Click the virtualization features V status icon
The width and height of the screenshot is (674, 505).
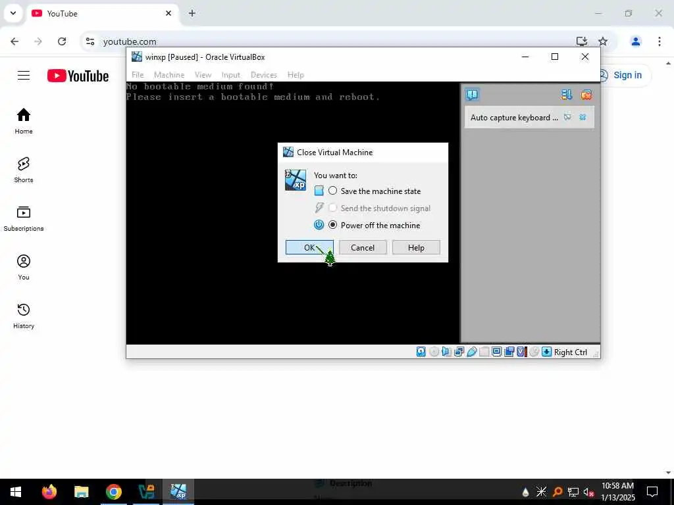(521, 352)
